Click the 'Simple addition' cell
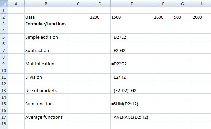Image resolution: width=211 pixels, height=129 pixels. (x=46, y=37)
